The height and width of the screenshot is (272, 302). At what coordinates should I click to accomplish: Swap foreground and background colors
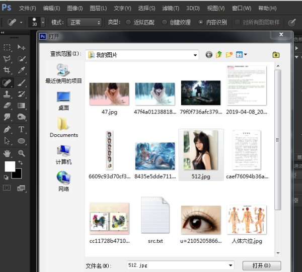click(x=21, y=163)
